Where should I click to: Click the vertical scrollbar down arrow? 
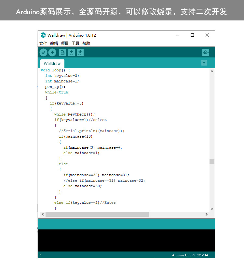tap(212, 209)
